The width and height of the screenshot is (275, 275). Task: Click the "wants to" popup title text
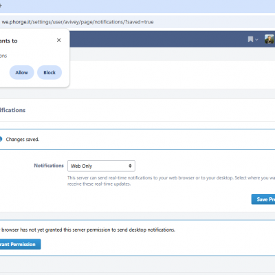coord(9,41)
